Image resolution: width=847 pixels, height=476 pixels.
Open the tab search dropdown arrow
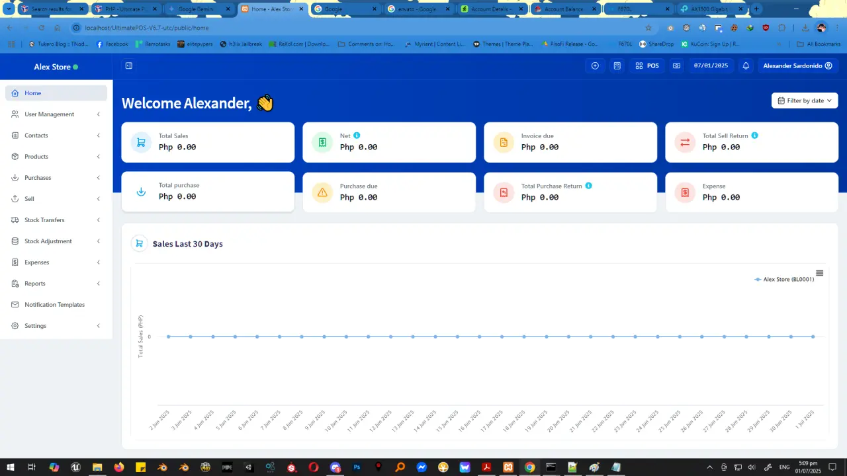tap(9, 9)
